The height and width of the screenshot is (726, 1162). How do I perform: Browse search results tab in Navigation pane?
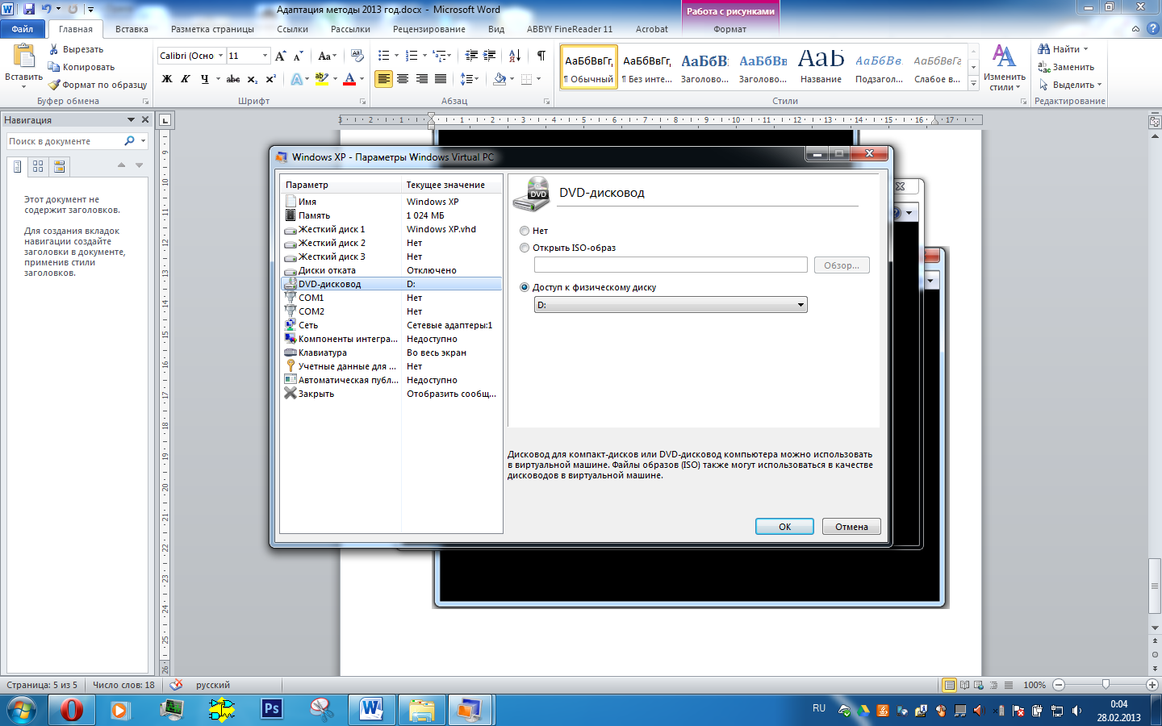click(x=59, y=166)
